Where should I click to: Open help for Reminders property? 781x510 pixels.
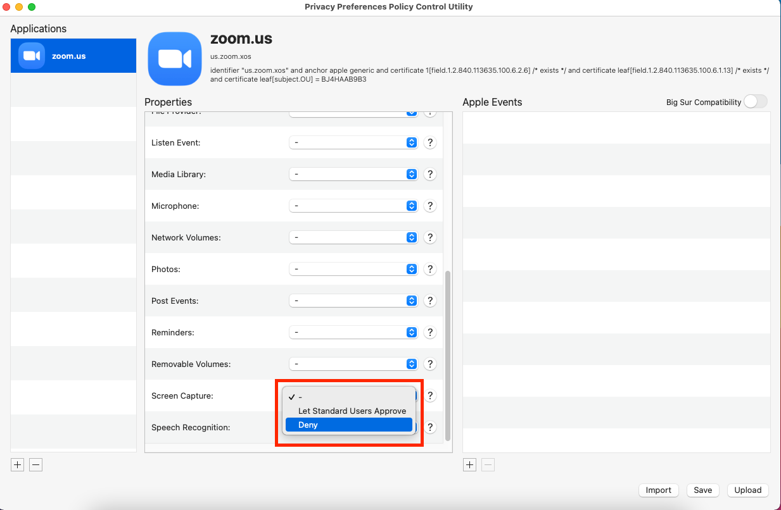430,332
